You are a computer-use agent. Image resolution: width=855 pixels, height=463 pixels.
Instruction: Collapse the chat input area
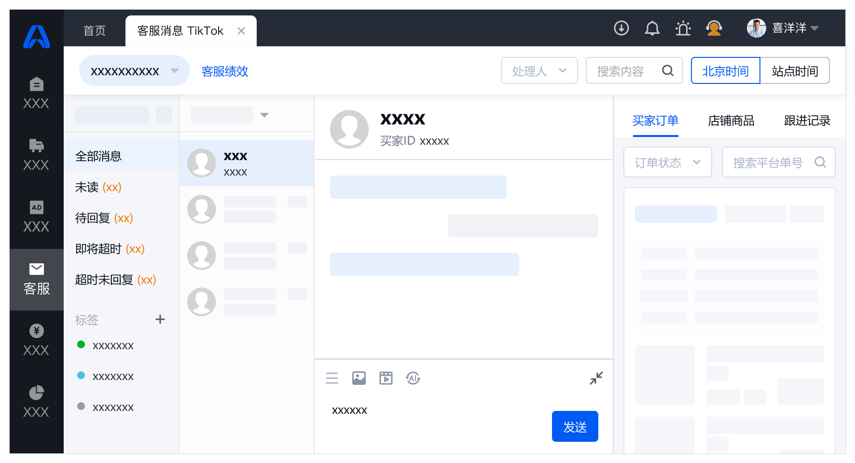click(596, 378)
